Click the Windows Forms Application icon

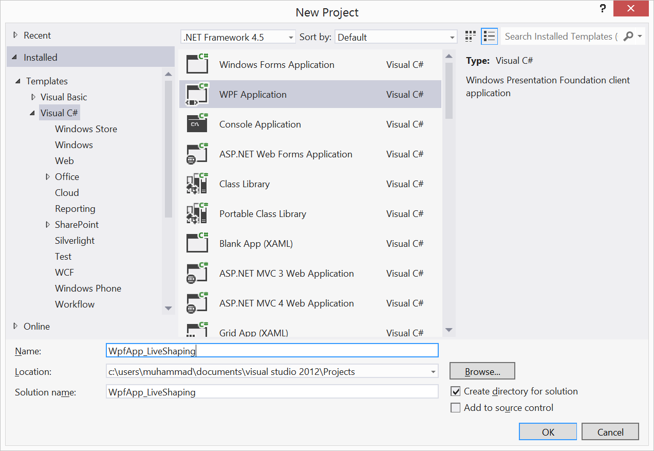click(x=197, y=64)
